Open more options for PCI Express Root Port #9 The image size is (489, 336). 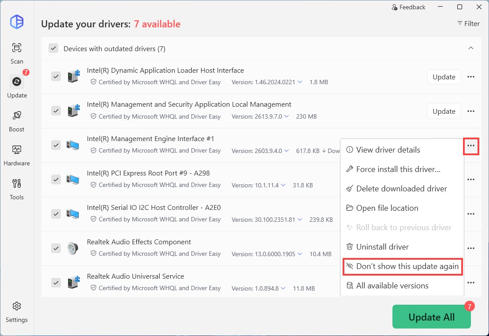[x=470, y=180]
